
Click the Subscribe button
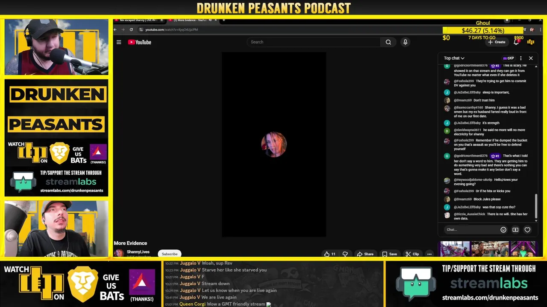click(x=170, y=254)
